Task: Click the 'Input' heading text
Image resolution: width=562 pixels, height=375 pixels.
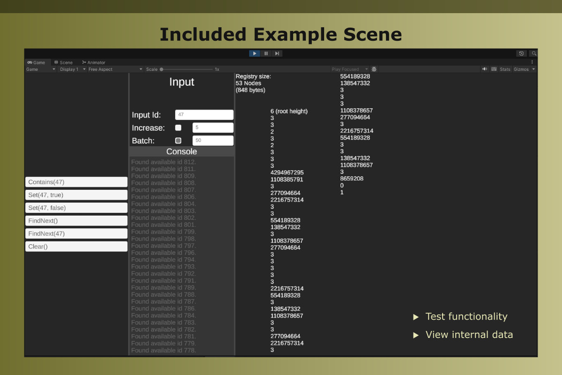Action: pos(182,82)
